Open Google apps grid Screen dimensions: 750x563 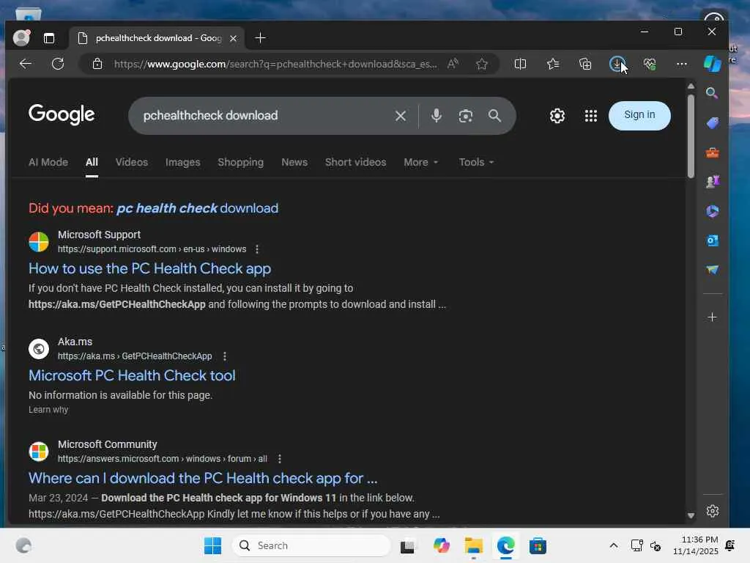tap(591, 115)
